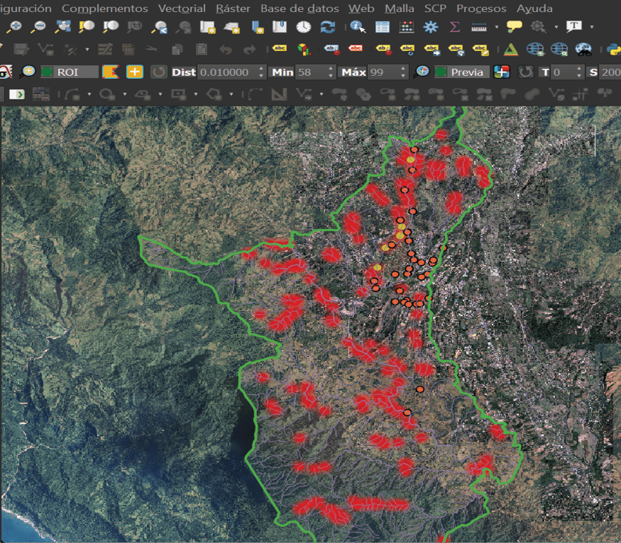Click the temporal controller clock icon
621x543 pixels.
[303, 27]
